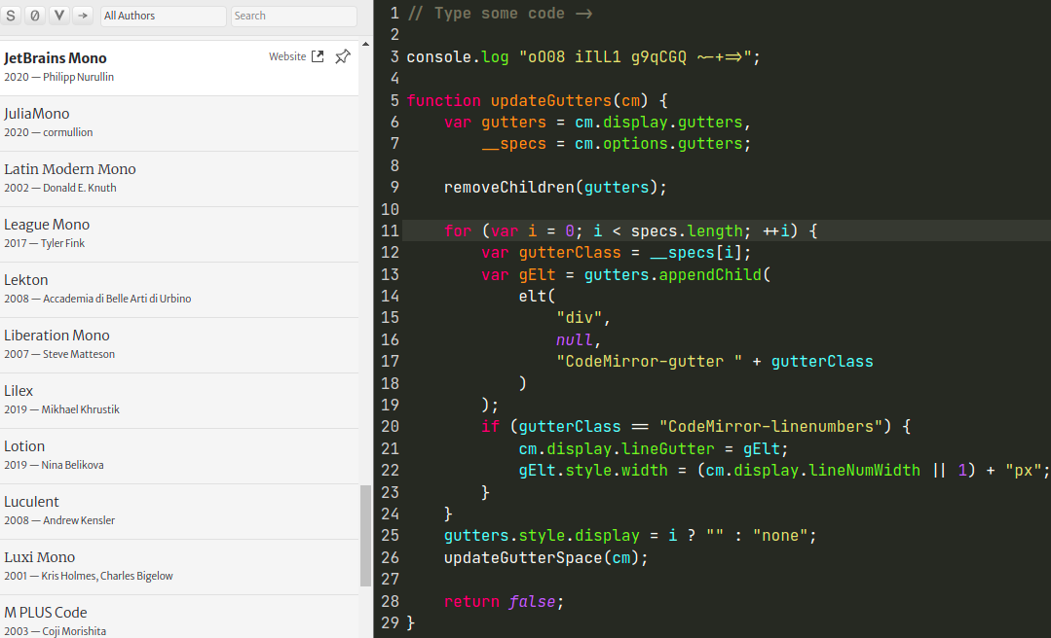Select the League Mono font
This screenshot has height=638, width=1051.
tap(179, 234)
